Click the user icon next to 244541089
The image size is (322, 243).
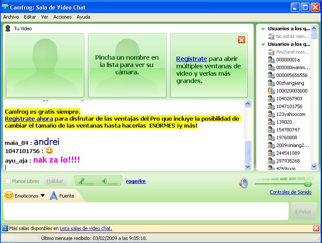tap(271, 153)
